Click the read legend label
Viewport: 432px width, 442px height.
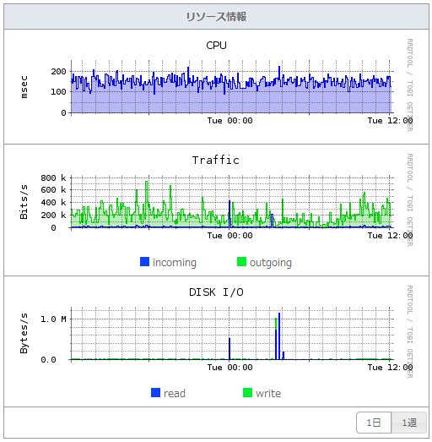click(x=175, y=394)
